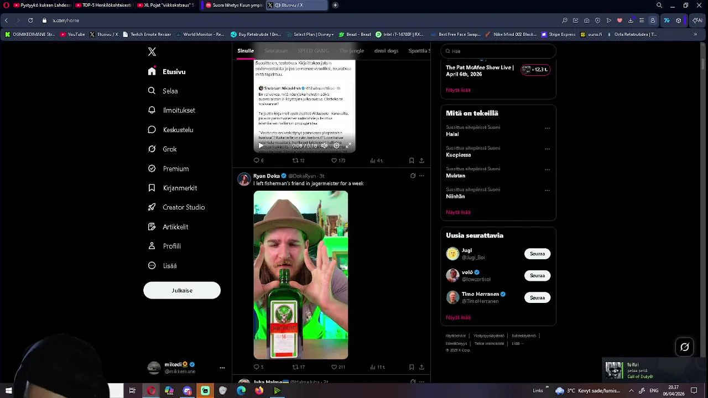Switch to The Jungle tab

click(x=352, y=51)
